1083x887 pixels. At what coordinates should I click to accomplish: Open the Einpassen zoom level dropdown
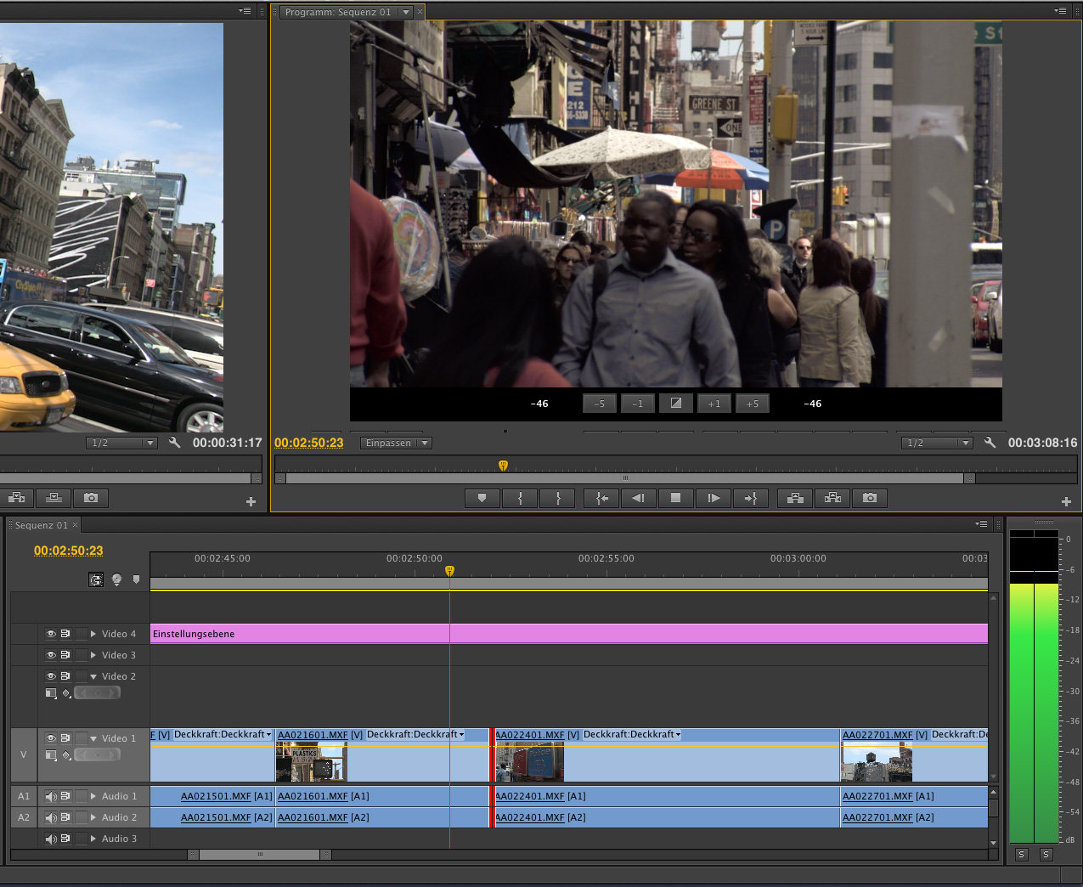pyautogui.click(x=396, y=443)
